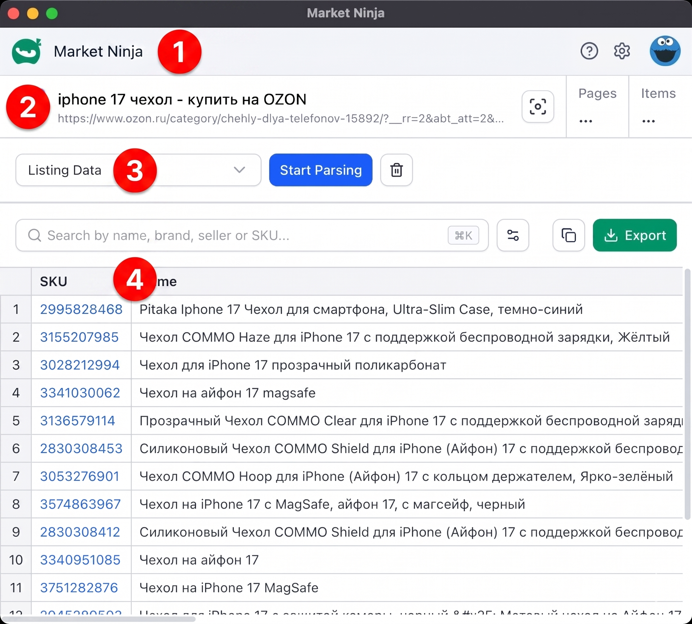Select the 'Pitaka Iphone 17 Чехол' product name

361,309
